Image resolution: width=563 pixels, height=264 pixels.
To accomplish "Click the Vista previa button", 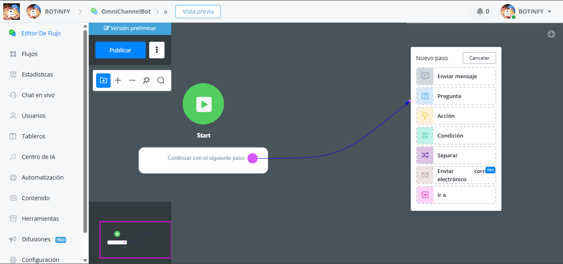I will pos(198,12).
